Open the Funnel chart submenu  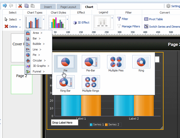coord(38,71)
